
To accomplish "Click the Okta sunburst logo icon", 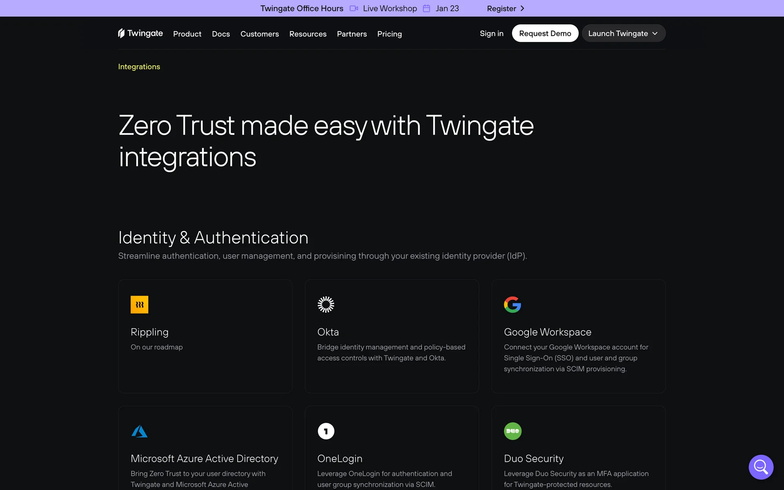I will coord(326,305).
